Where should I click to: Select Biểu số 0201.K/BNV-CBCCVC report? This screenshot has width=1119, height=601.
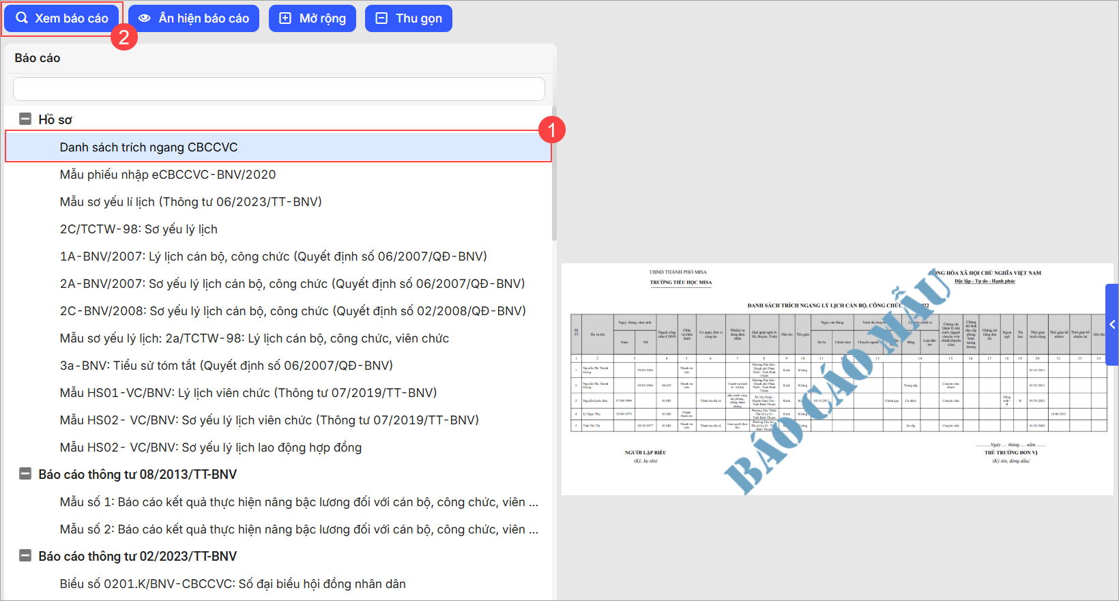[x=233, y=584]
